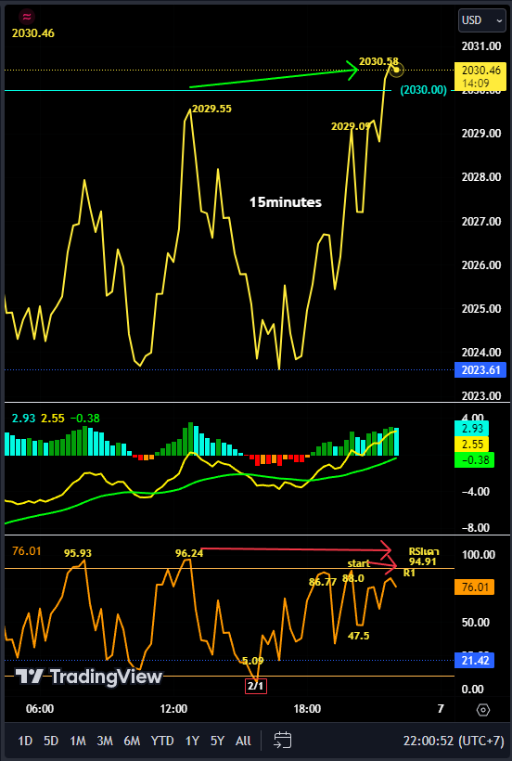The height and width of the screenshot is (761, 512).
Task: Click the RSI 86.77 label
Action: pyautogui.click(x=323, y=582)
